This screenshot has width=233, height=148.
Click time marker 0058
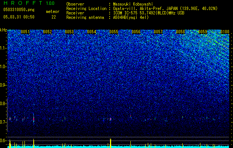point(180,32)
